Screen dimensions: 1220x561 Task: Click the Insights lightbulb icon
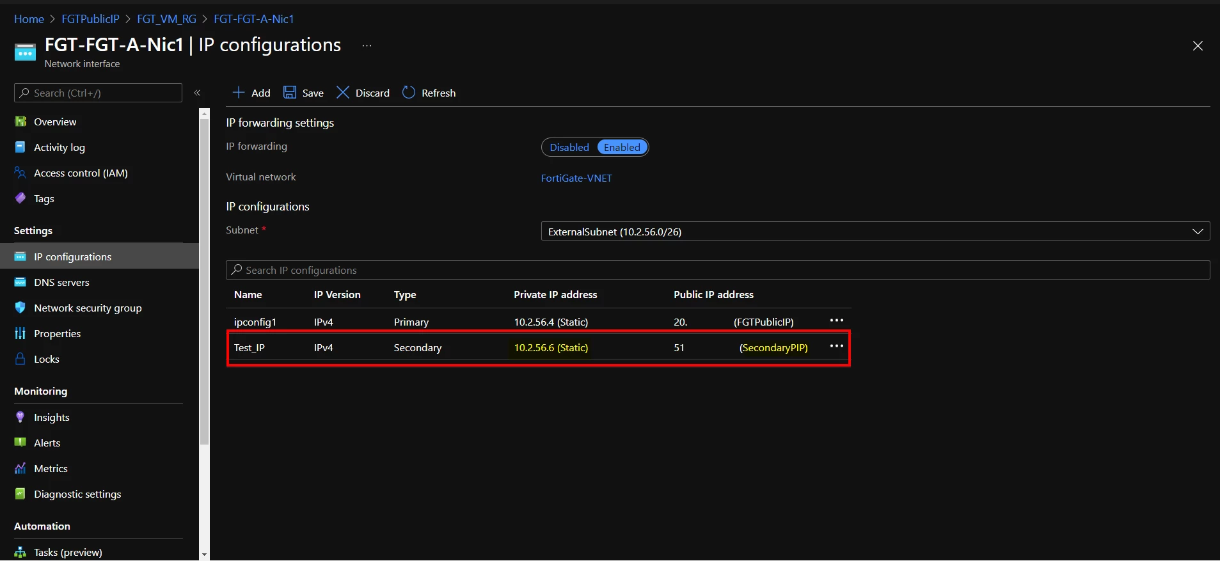point(20,417)
